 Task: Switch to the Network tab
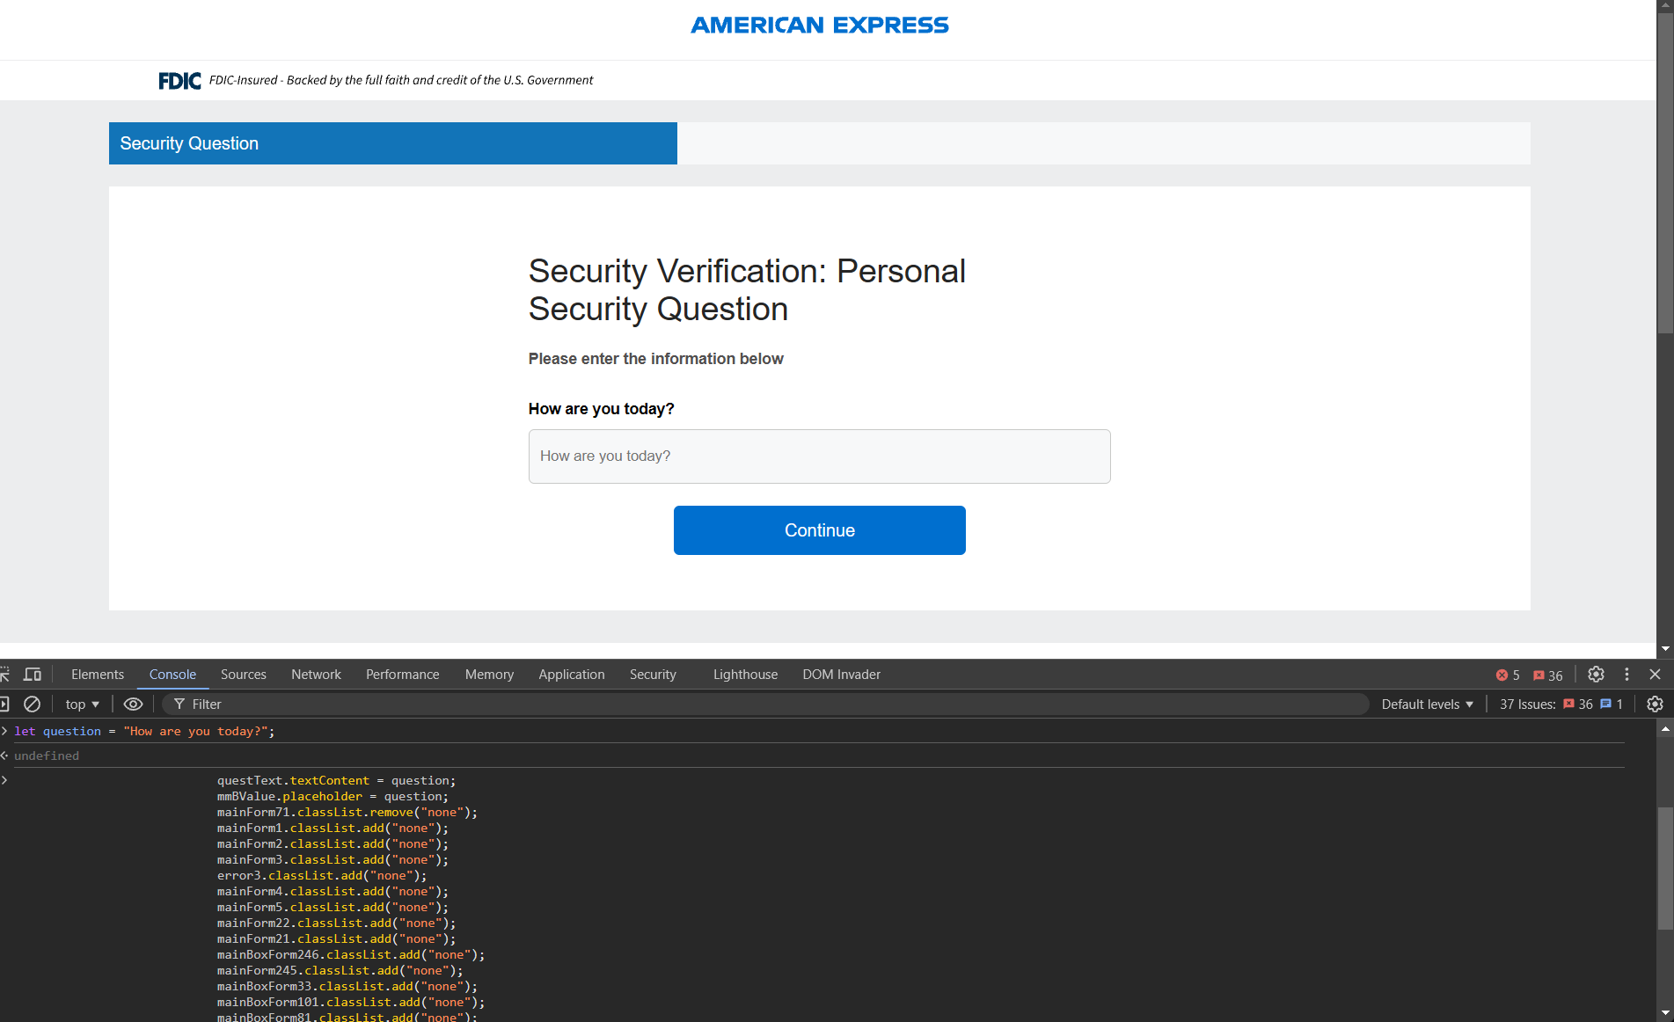coord(316,675)
